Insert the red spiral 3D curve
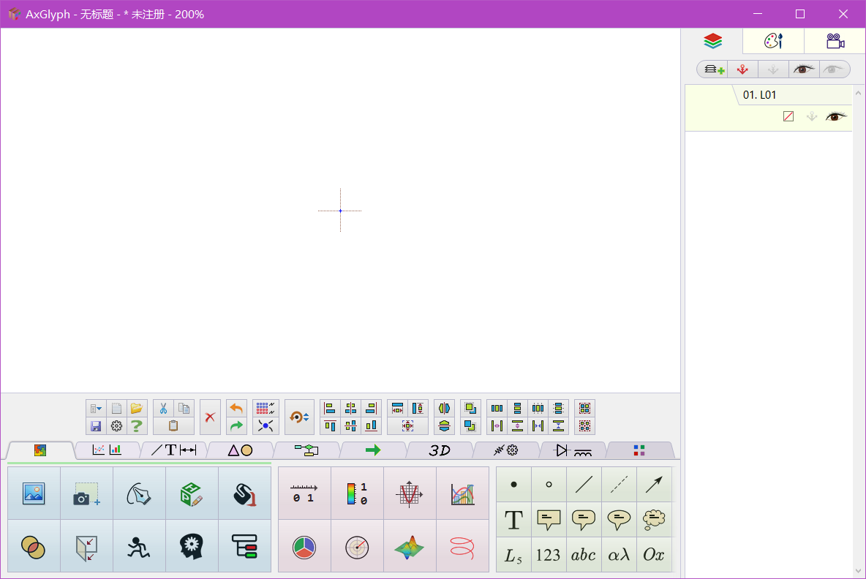 click(x=462, y=546)
